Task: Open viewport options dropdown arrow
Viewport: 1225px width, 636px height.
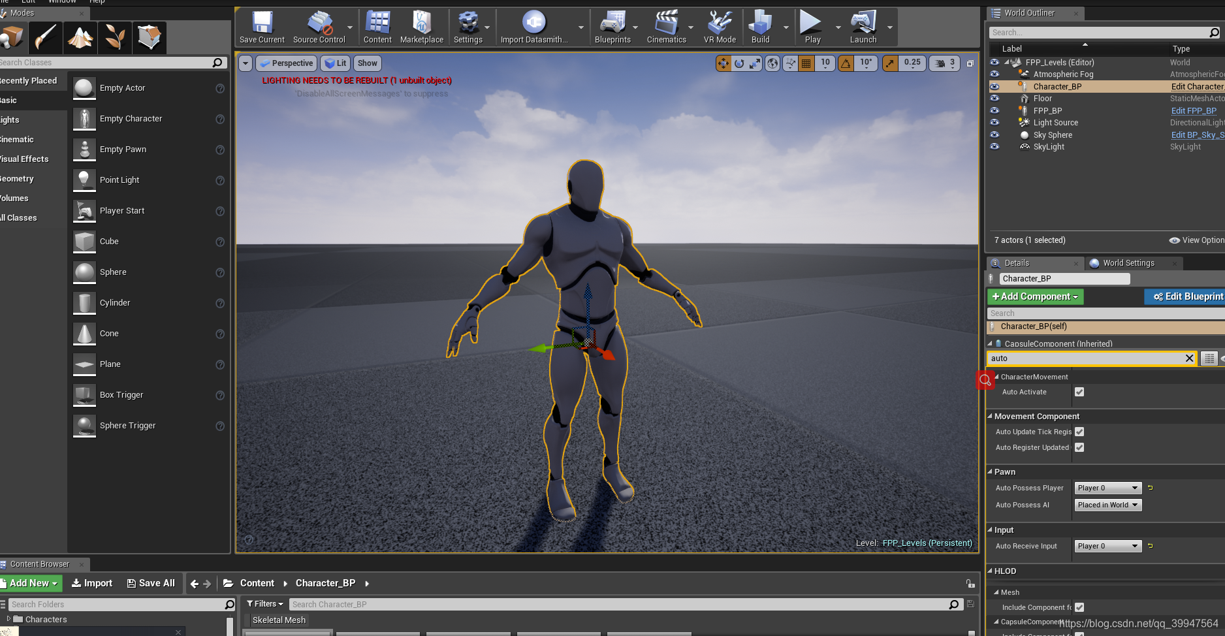Action: tap(246, 63)
